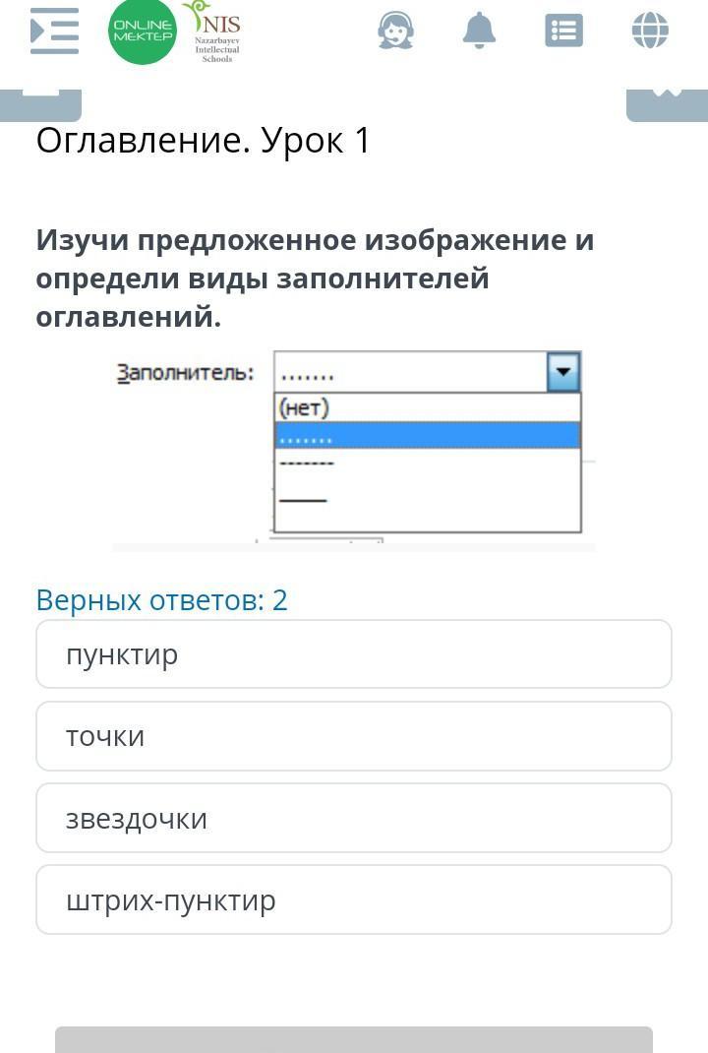Open the sidebar menu hamburger icon
This screenshot has height=1053, width=708.
pyautogui.click(x=54, y=31)
